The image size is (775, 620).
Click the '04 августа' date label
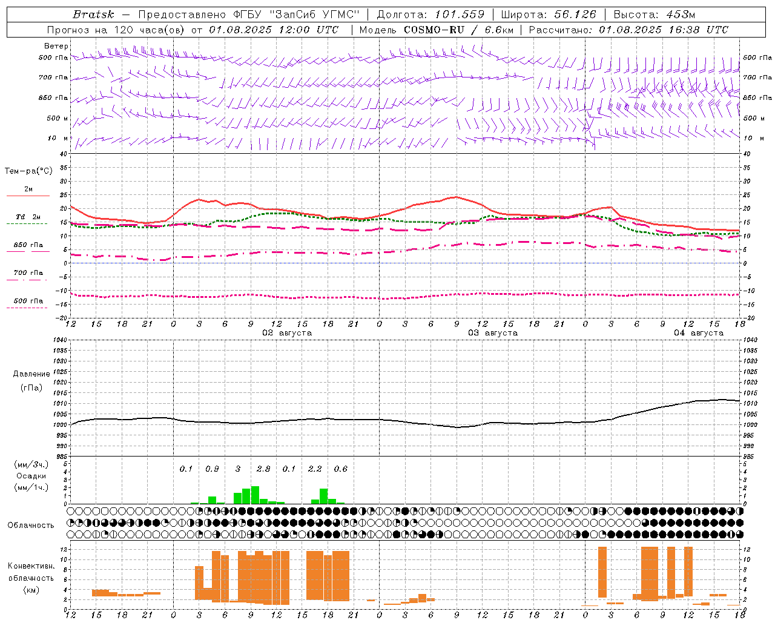pyautogui.click(x=699, y=333)
